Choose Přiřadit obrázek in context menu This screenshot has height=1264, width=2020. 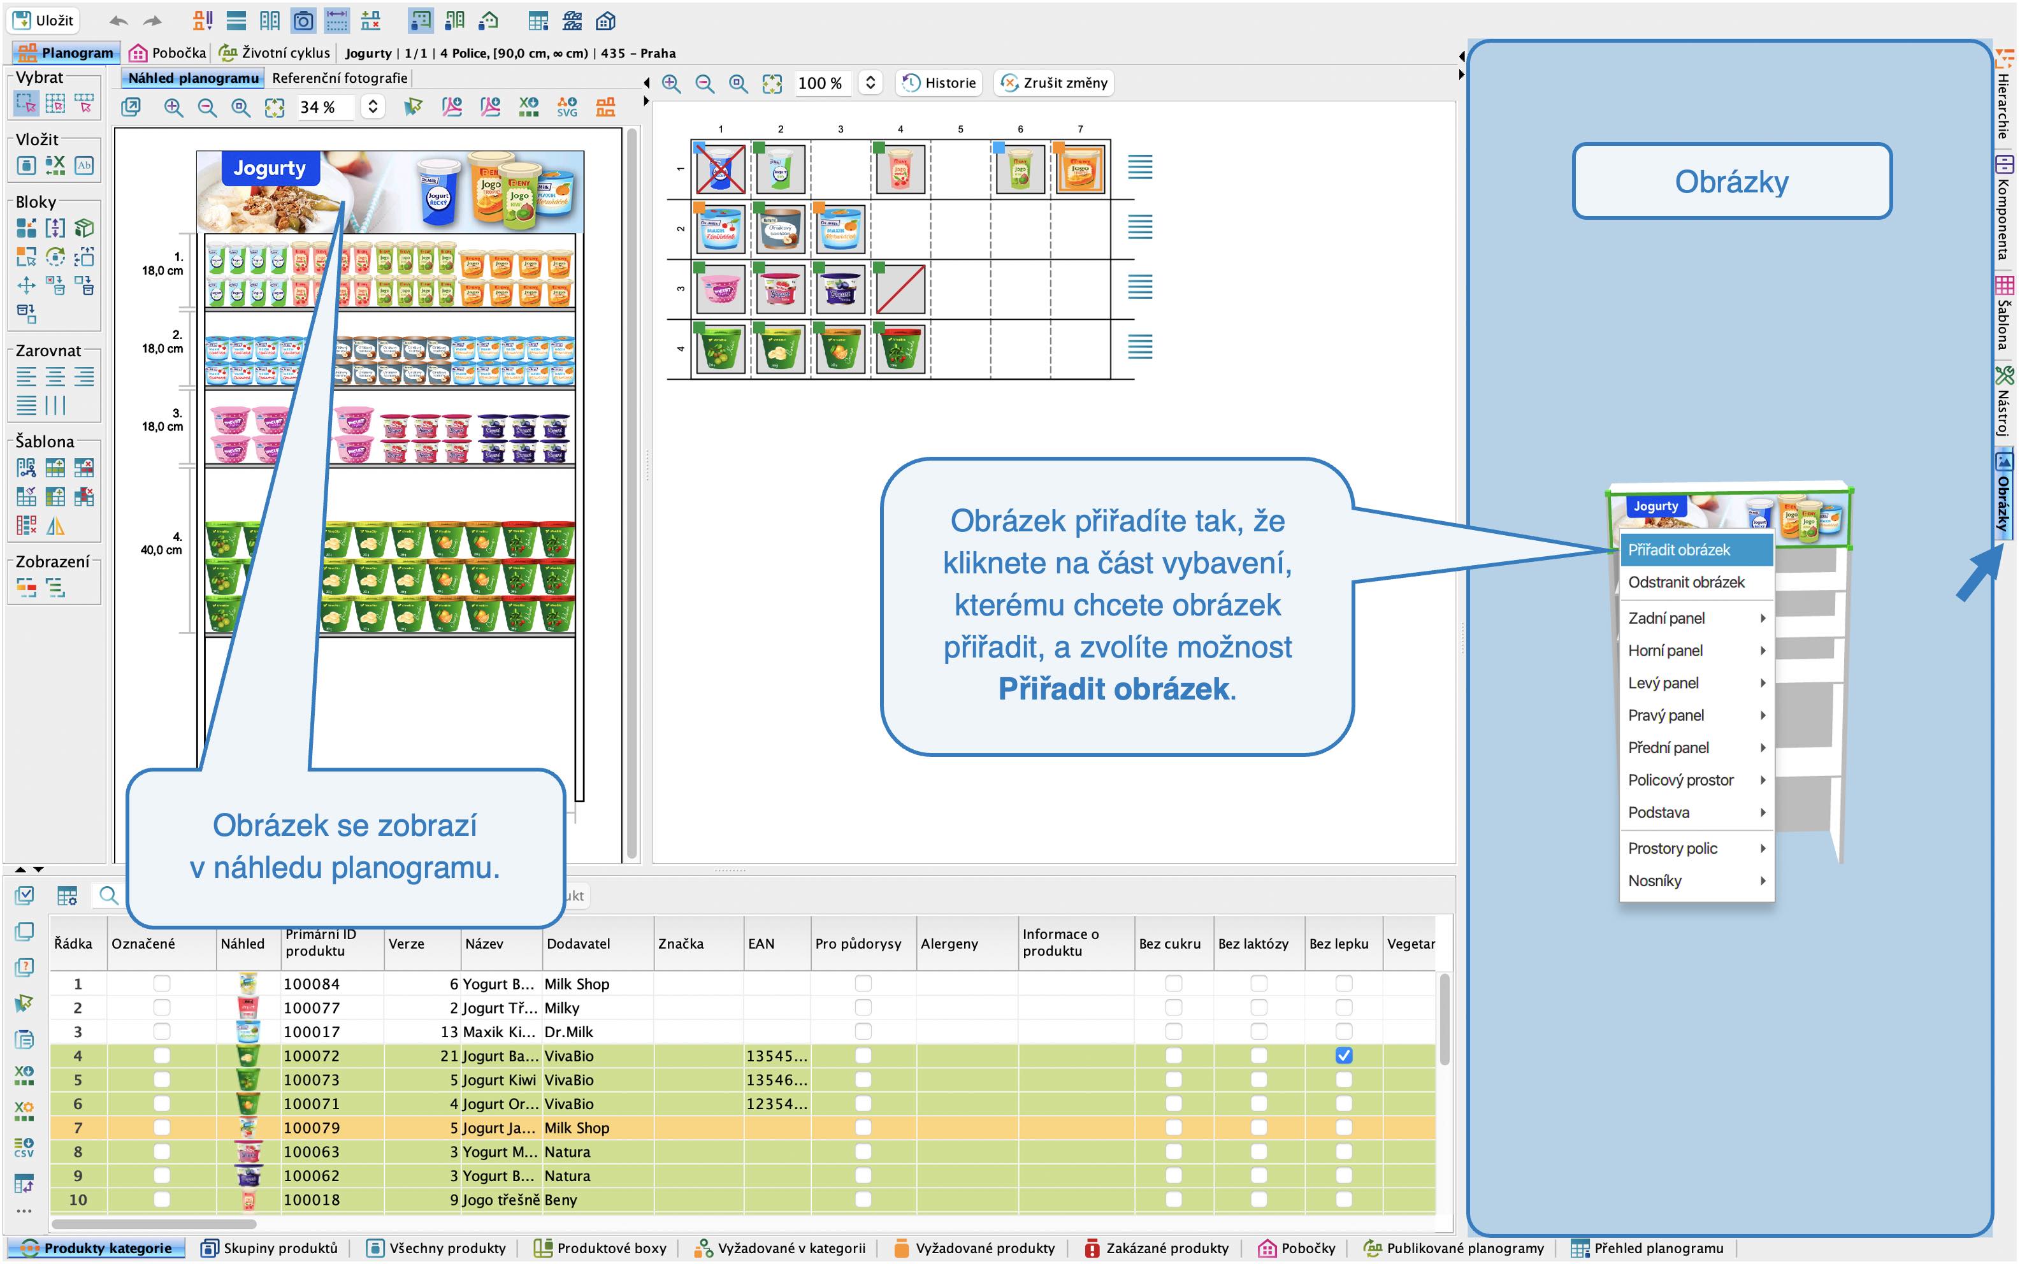point(1696,549)
